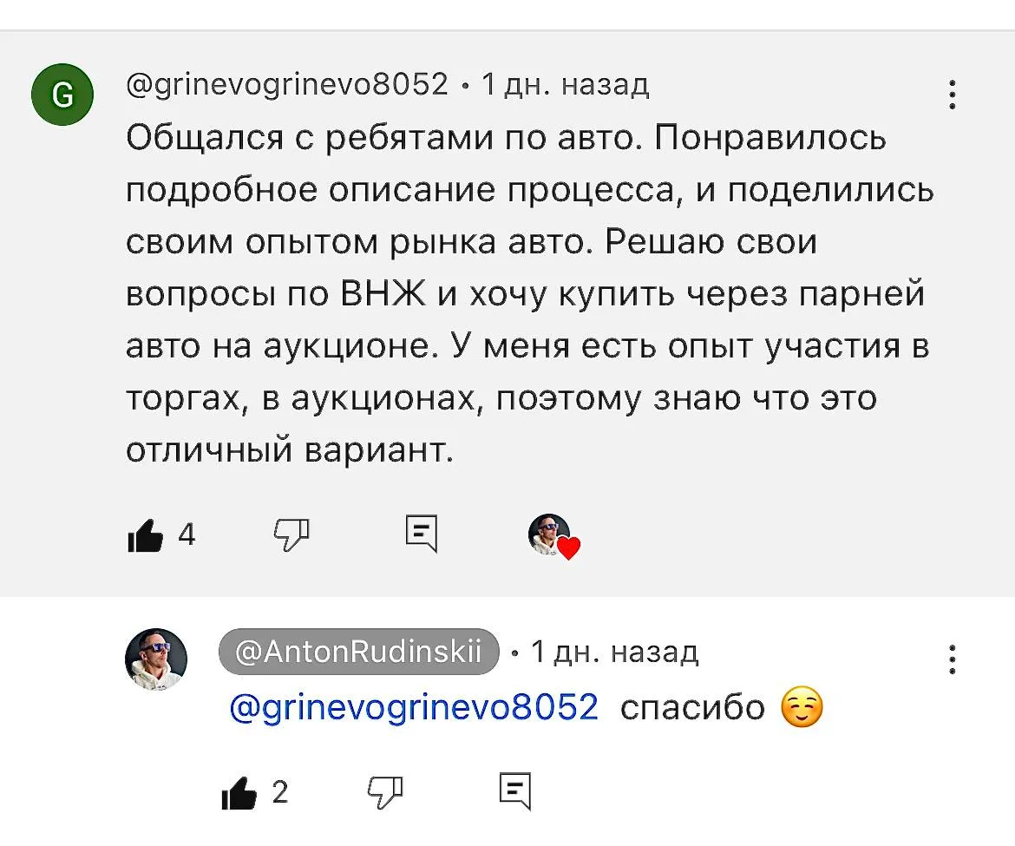Image resolution: width=1015 pixels, height=846 pixels.
Task: Click the like count 2 on reply
Action: (279, 792)
